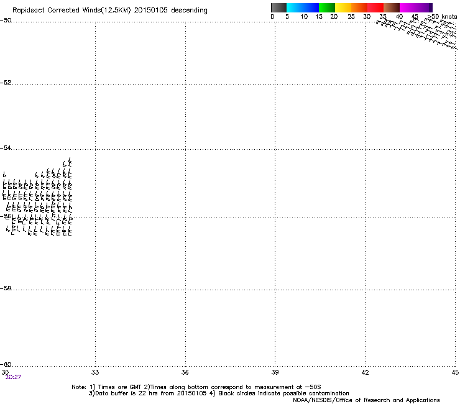Click the latitude label '-52'
This screenshot has height=404, width=460.
pyautogui.click(x=6, y=83)
